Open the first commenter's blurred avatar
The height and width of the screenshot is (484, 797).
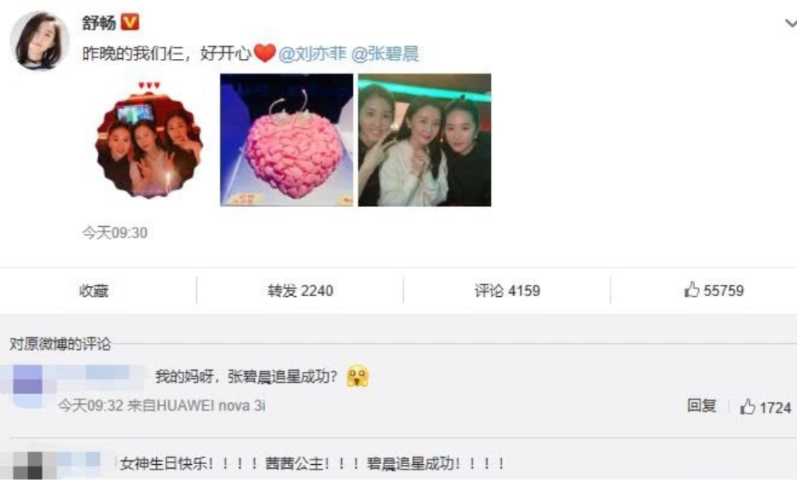(x=26, y=386)
